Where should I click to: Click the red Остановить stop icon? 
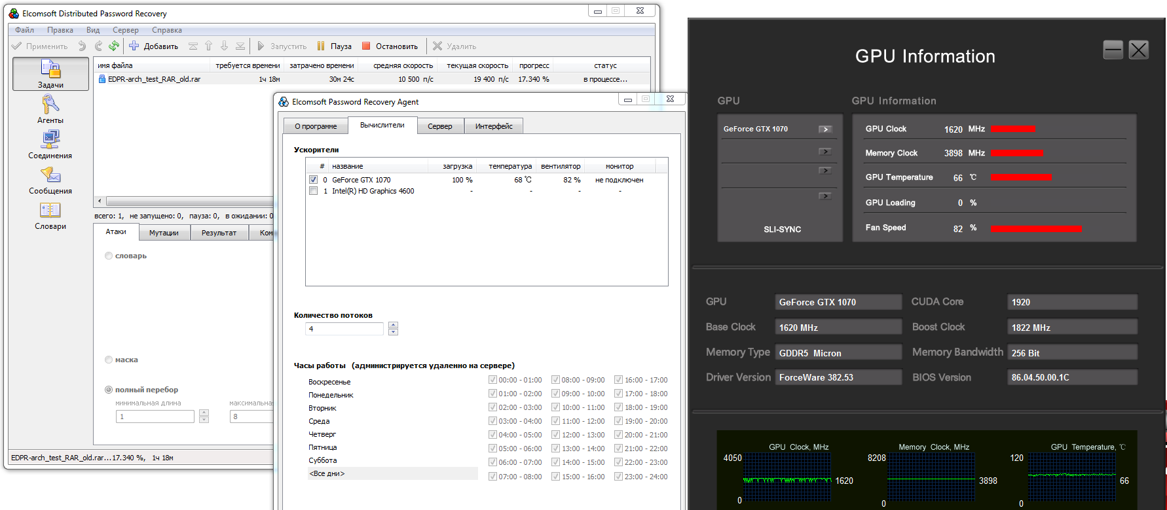[367, 46]
